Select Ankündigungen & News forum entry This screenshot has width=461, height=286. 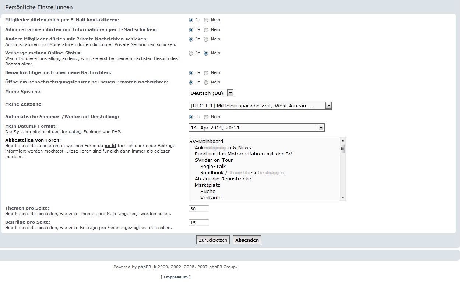[x=223, y=147]
